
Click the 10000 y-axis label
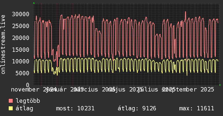[21, 62]
